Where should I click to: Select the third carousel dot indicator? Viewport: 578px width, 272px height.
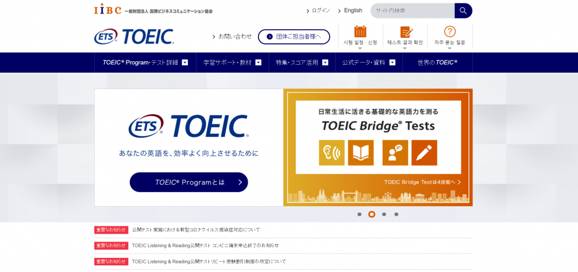pyautogui.click(x=384, y=215)
